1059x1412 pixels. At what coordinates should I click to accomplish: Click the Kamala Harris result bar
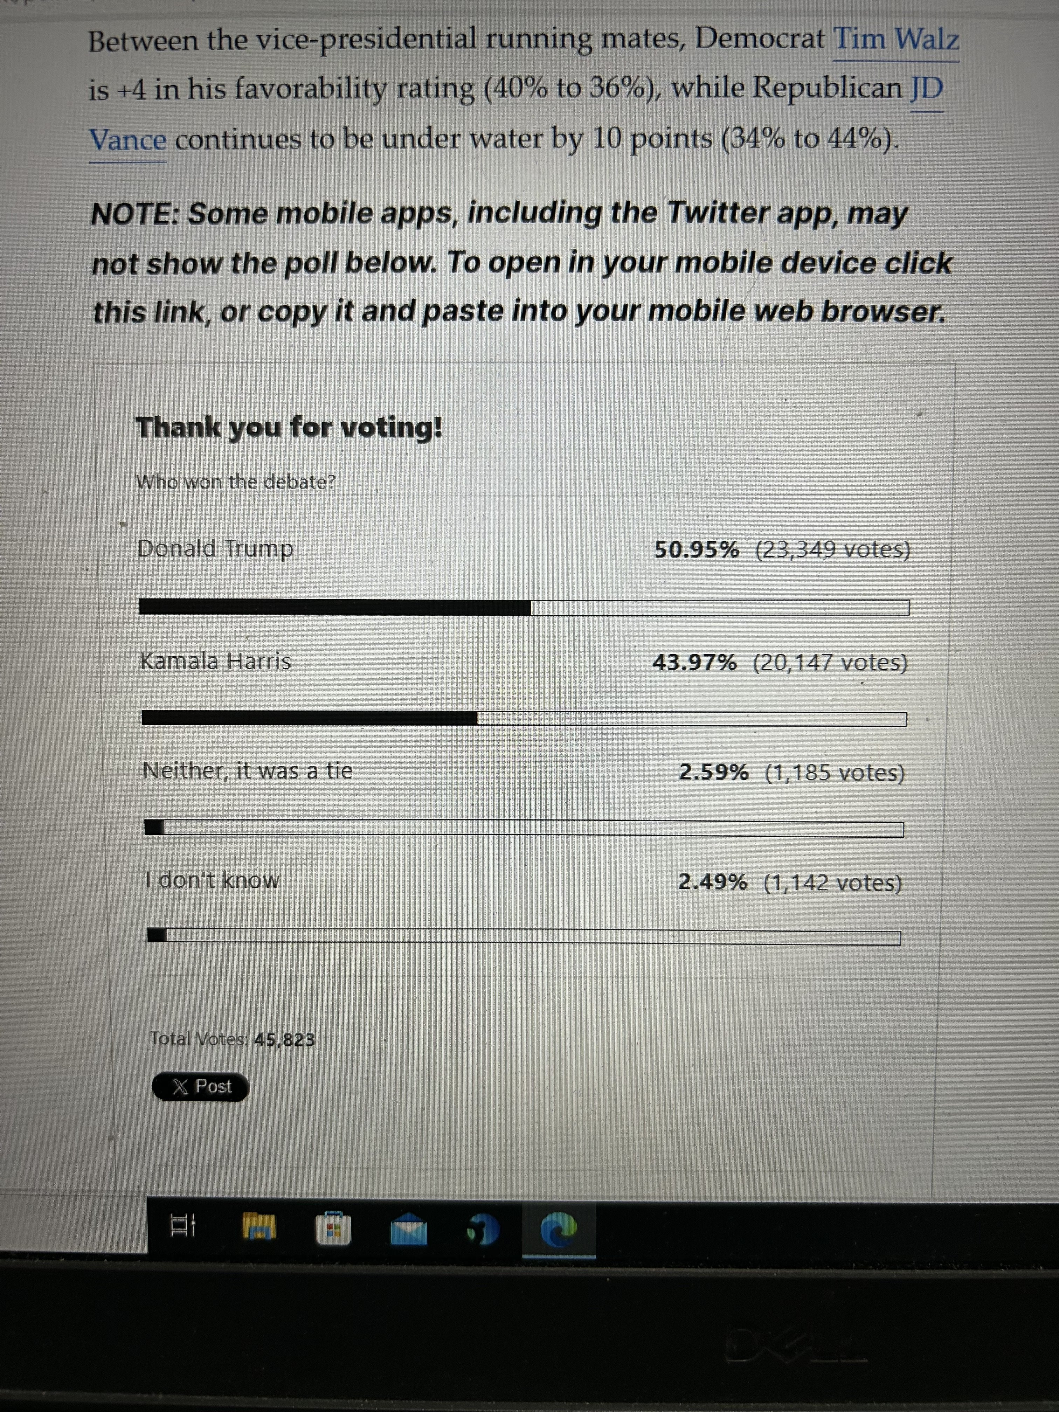(x=524, y=719)
